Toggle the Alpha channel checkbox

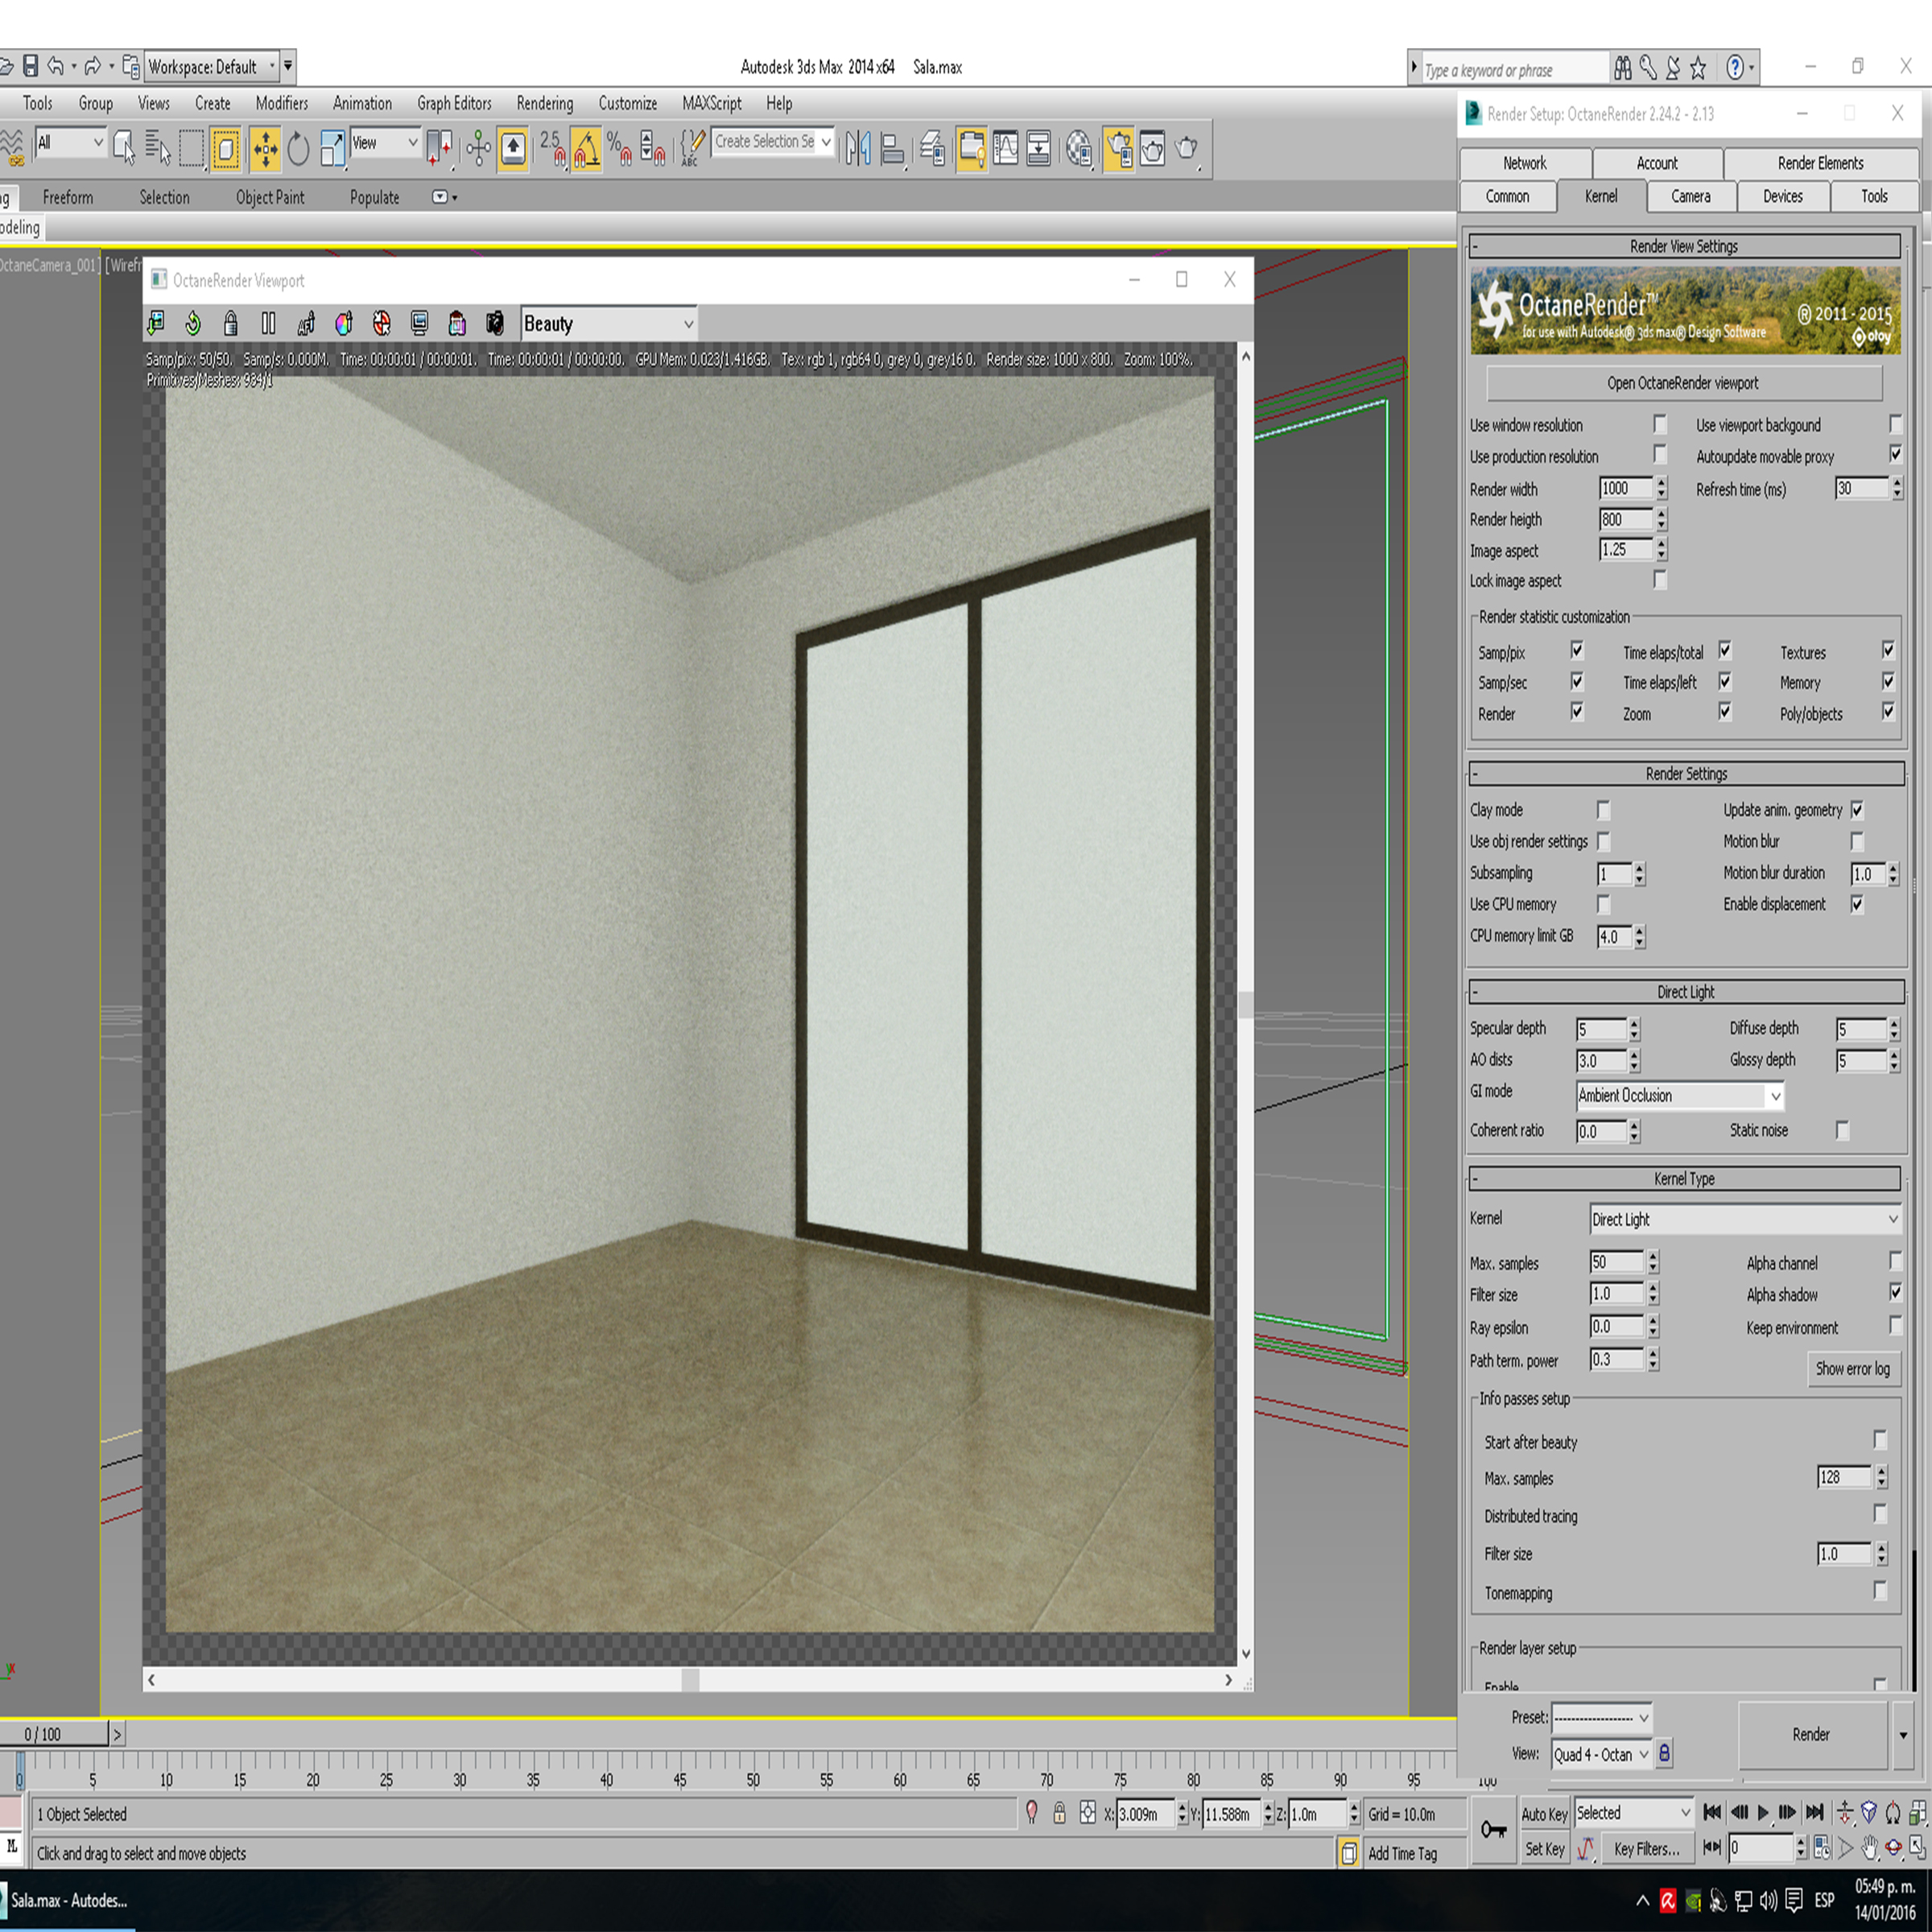pyautogui.click(x=1894, y=1262)
